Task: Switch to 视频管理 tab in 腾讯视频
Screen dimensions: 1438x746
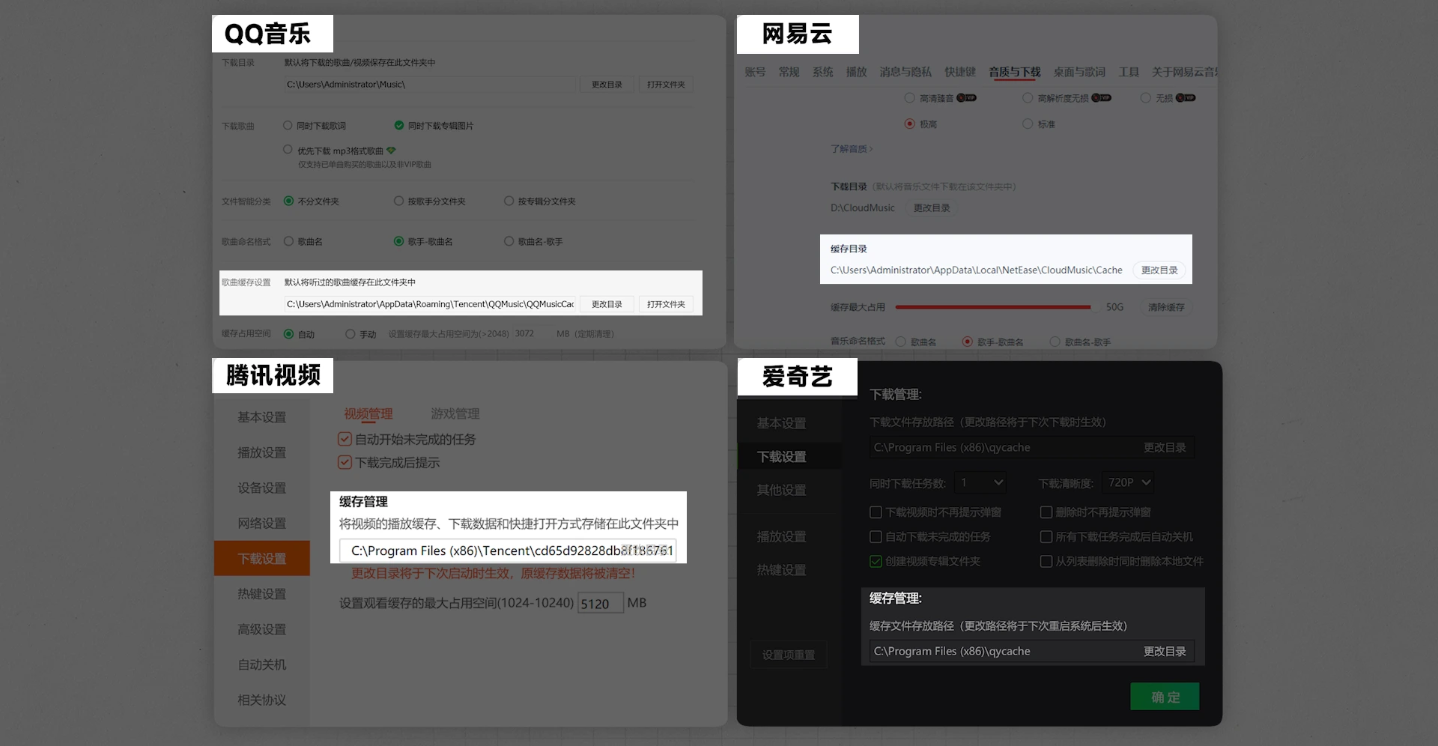Action: click(x=368, y=414)
